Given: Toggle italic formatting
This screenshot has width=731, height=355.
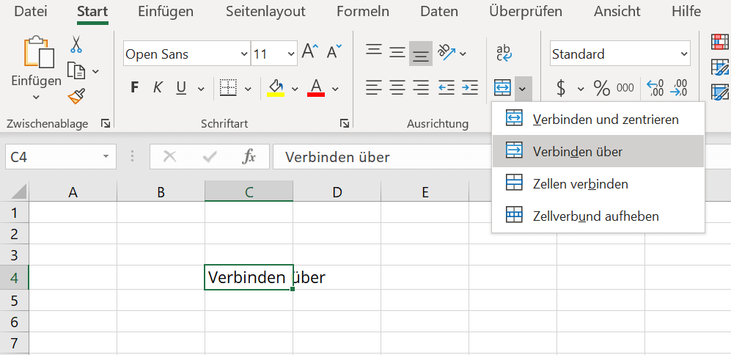Looking at the screenshot, I should 157,88.
